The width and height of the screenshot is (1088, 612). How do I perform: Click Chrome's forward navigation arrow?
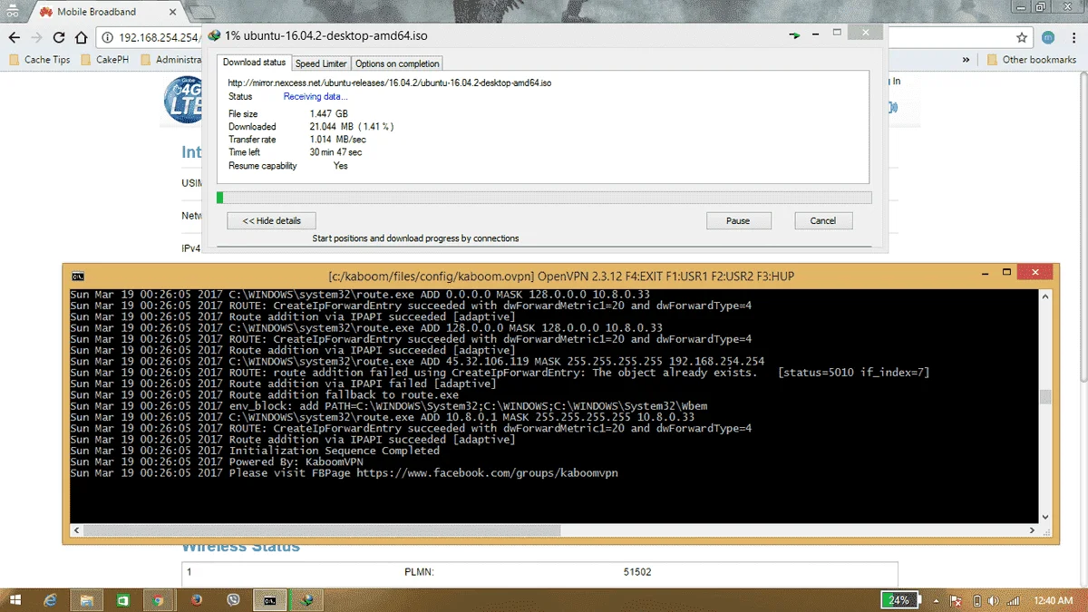pyautogui.click(x=36, y=38)
